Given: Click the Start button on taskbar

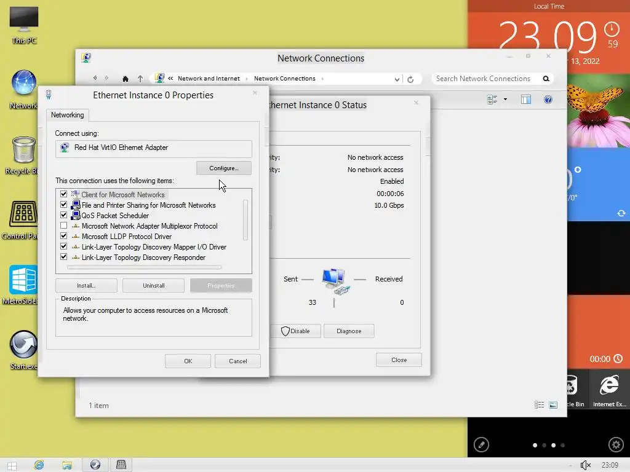Looking at the screenshot, I should [12, 465].
